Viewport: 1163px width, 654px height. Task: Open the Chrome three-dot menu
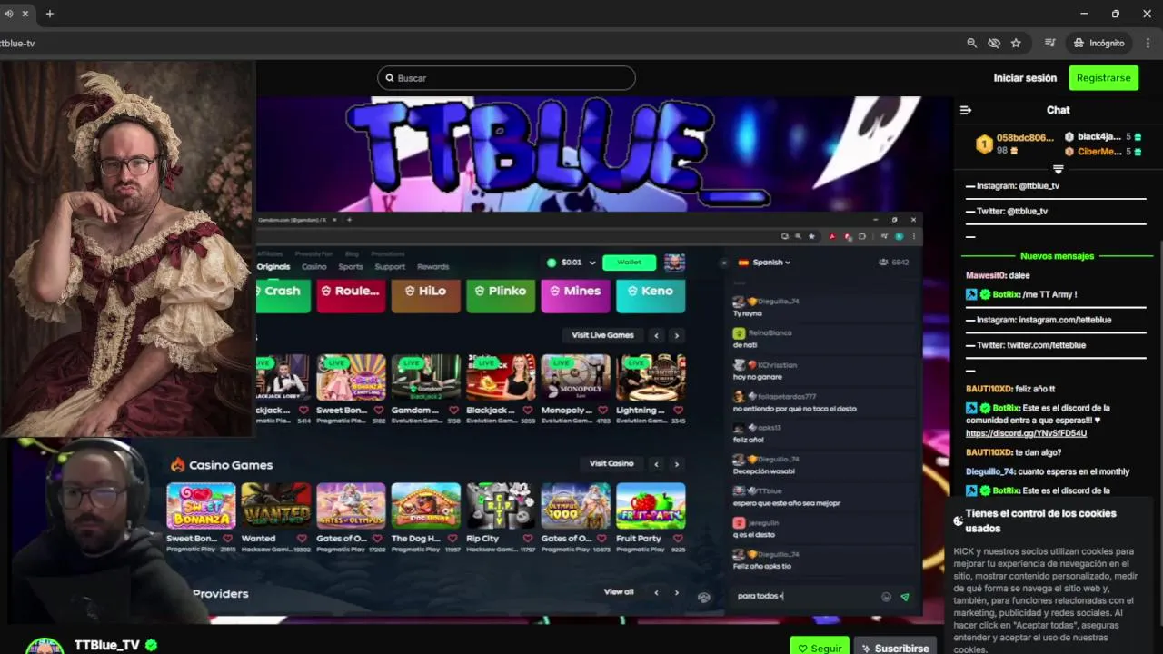click(x=1148, y=43)
